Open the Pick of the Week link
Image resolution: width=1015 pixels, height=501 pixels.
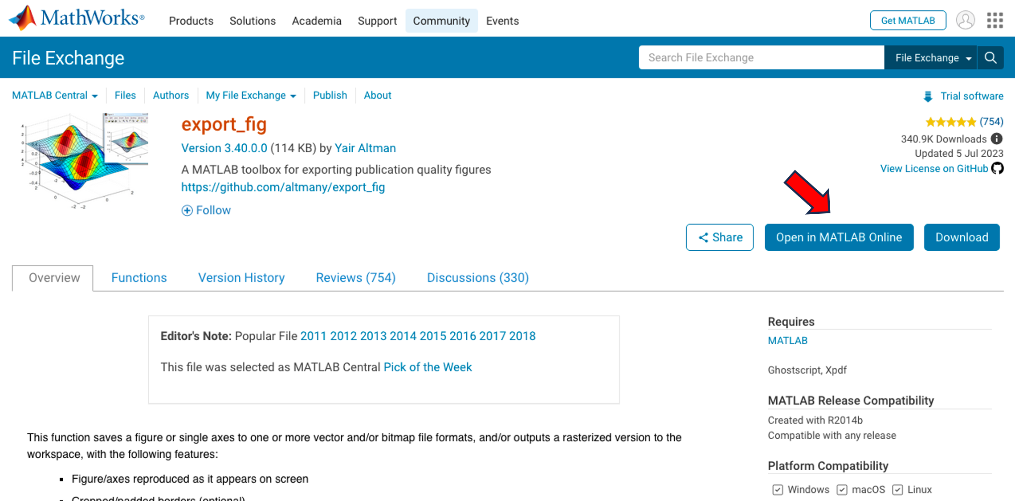pyautogui.click(x=427, y=367)
